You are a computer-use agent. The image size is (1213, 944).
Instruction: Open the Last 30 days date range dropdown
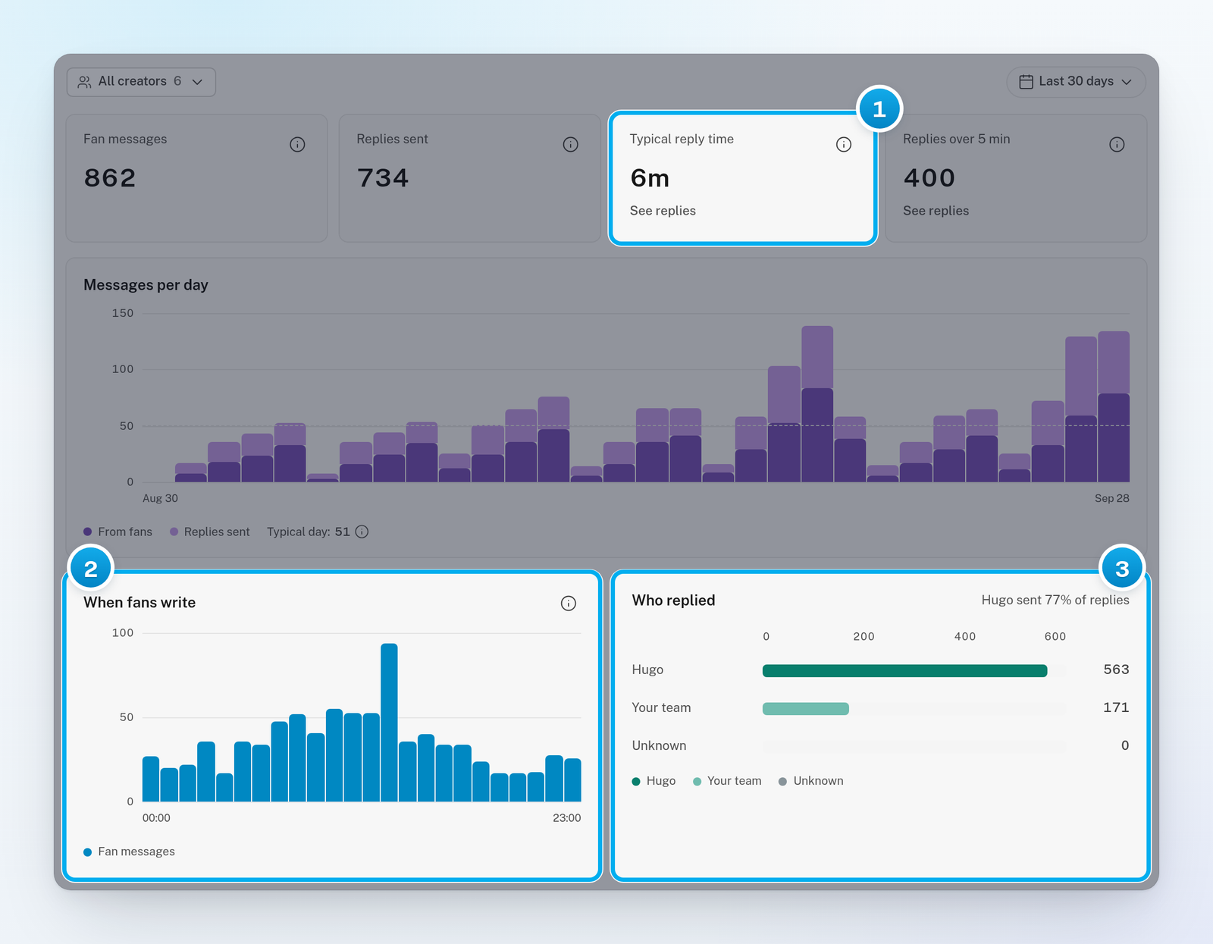pos(1076,82)
